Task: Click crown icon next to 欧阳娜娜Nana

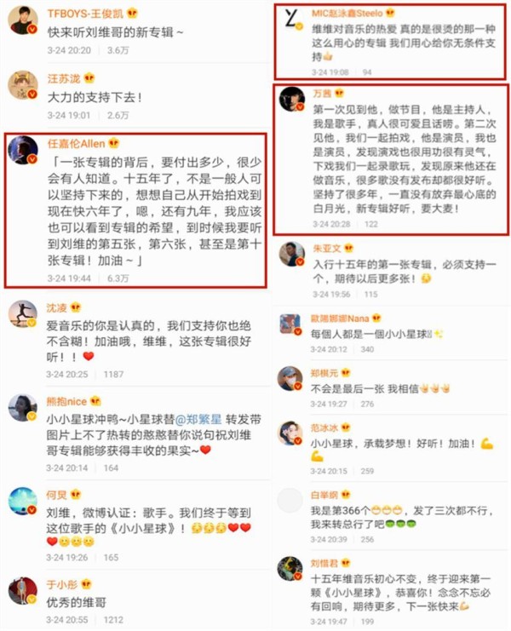Action: tap(376, 318)
